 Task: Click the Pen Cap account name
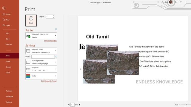[165, 2]
